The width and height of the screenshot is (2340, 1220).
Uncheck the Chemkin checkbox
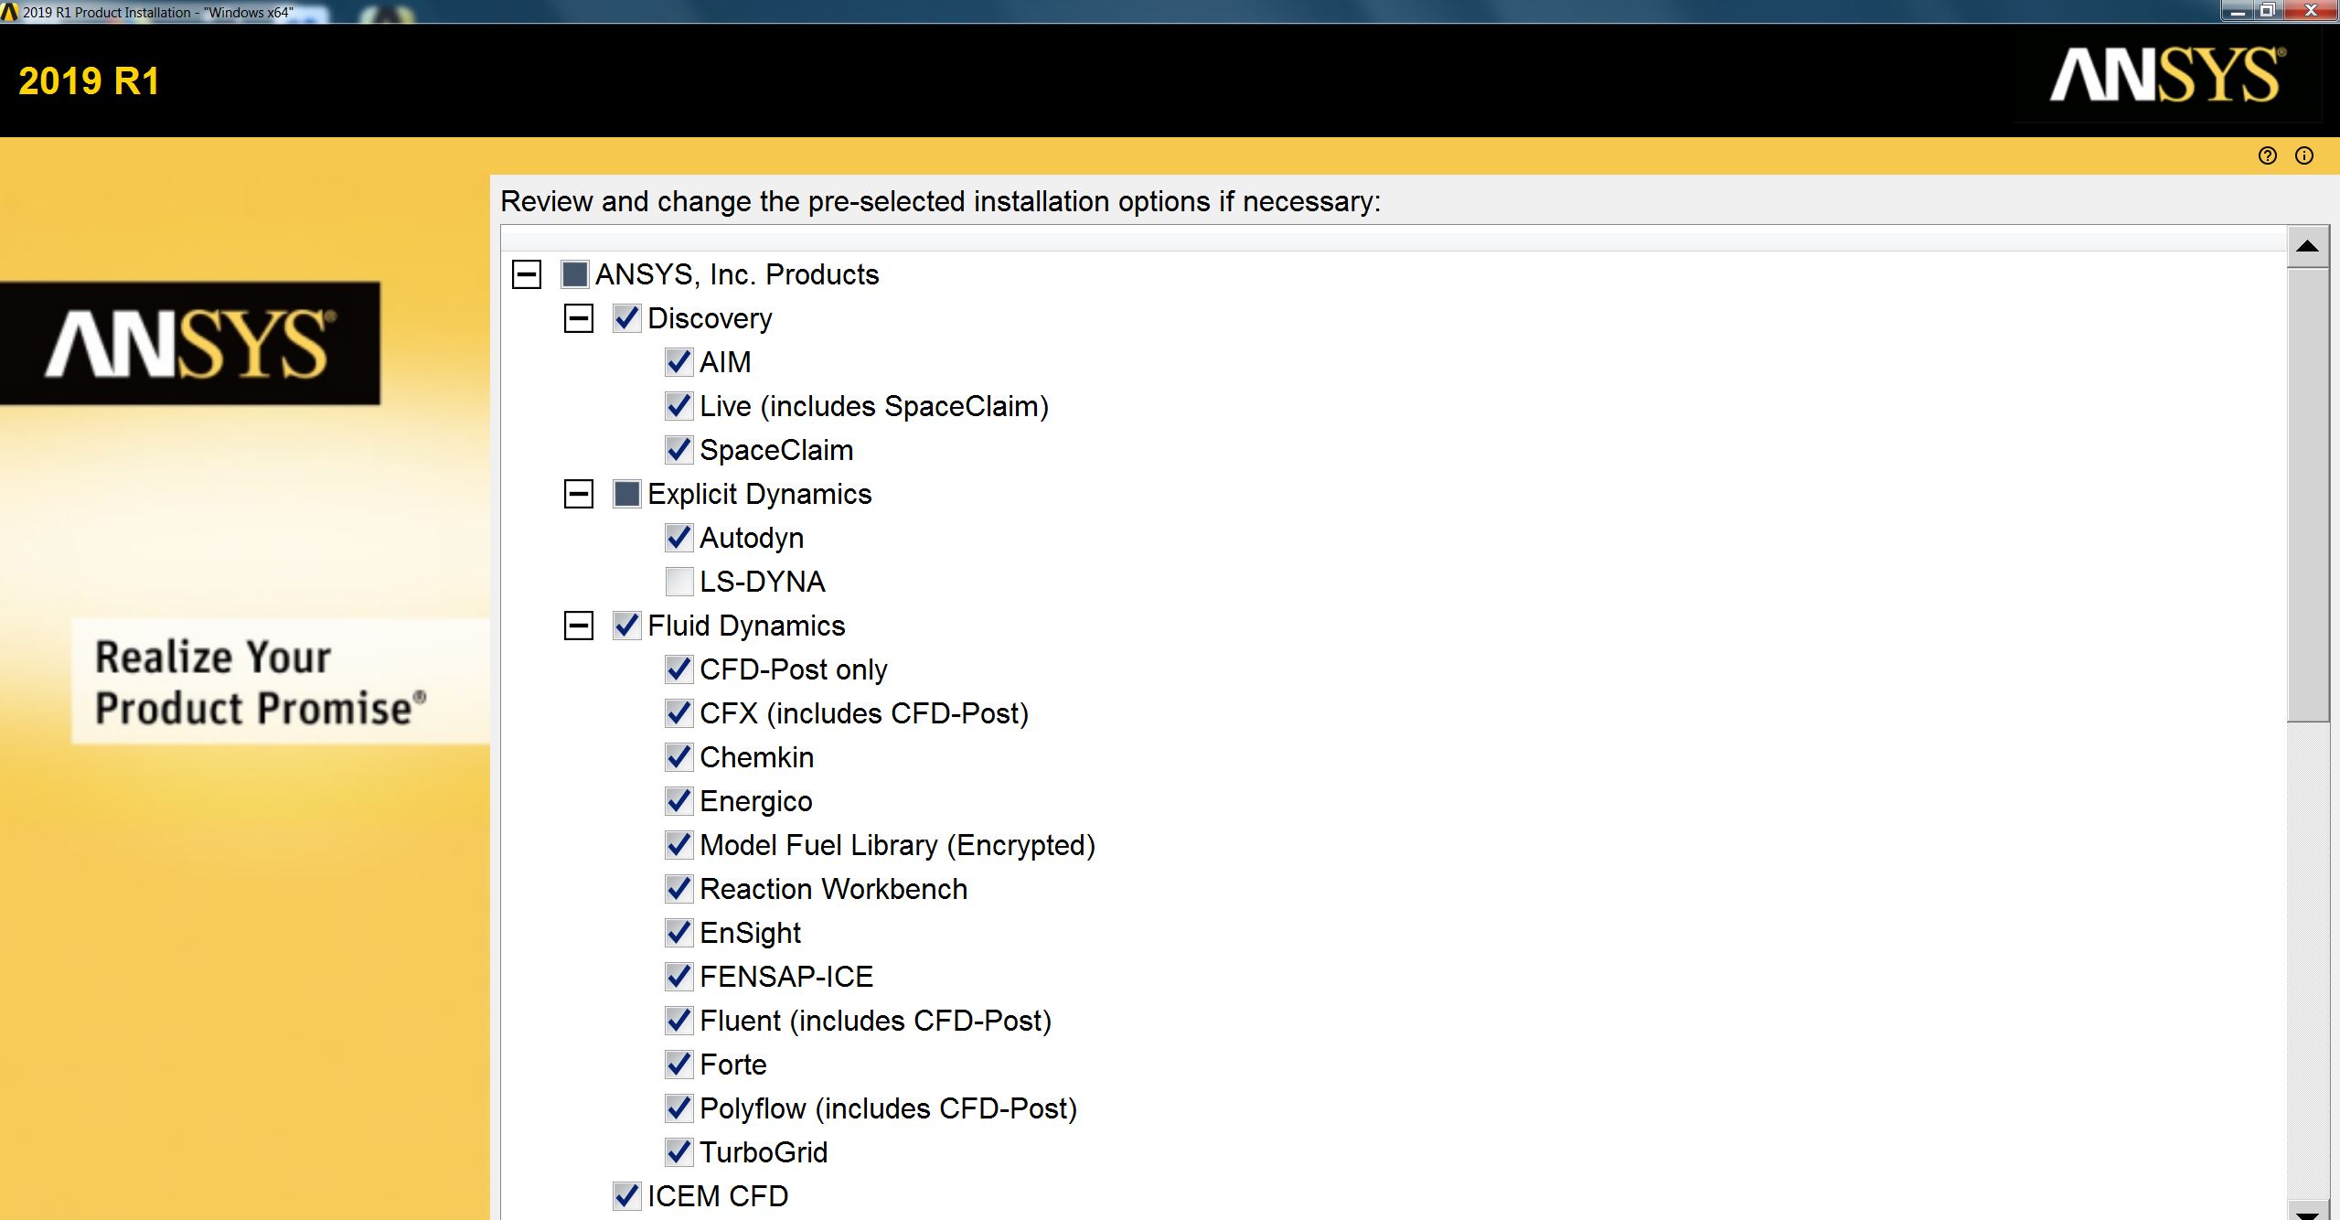(x=678, y=757)
